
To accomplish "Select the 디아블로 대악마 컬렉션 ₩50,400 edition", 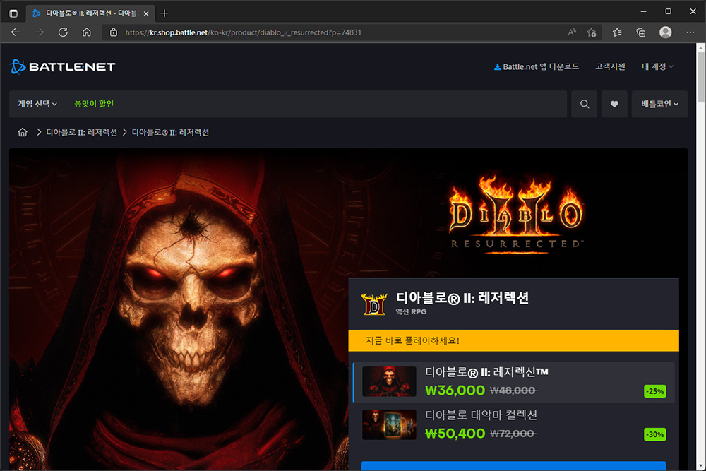I will click(514, 425).
